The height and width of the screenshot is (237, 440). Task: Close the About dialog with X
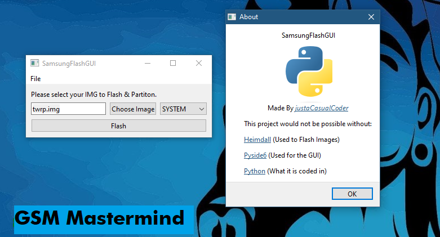tap(371, 17)
